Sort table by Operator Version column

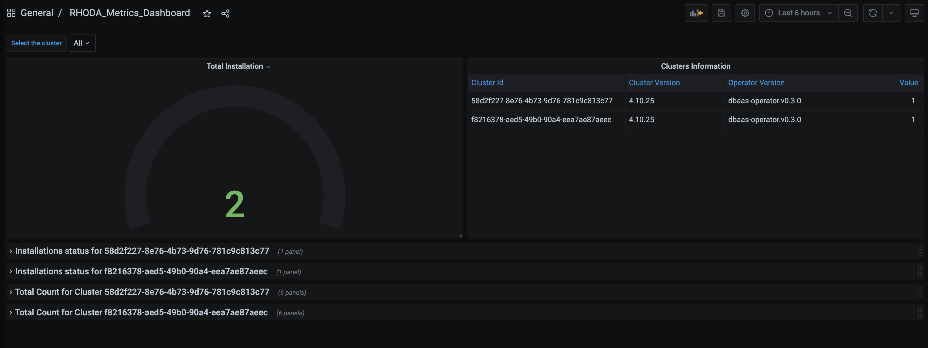pos(756,82)
